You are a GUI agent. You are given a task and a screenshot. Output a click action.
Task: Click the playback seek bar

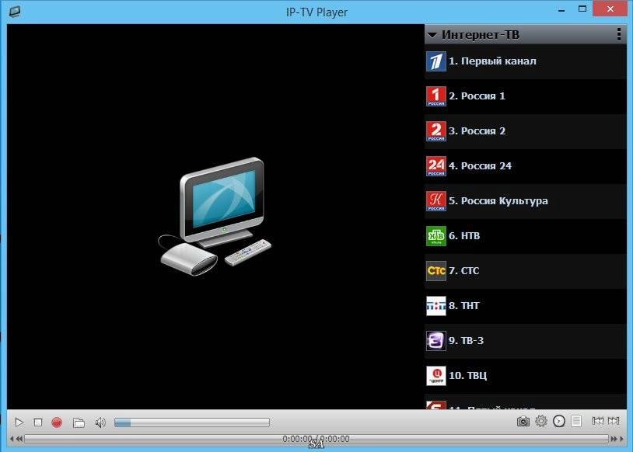click(316, 439)
